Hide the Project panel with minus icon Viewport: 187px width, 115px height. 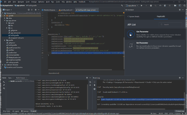(x=39, y=10)
